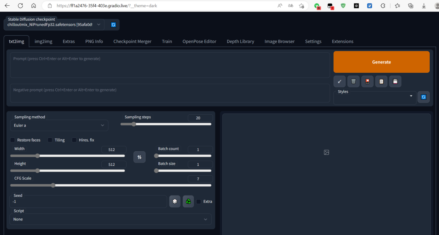Refresh the Stable Diffusion checkpoint list
The image size is (439, 235).
pyautogui.click(x=113, y=25)
